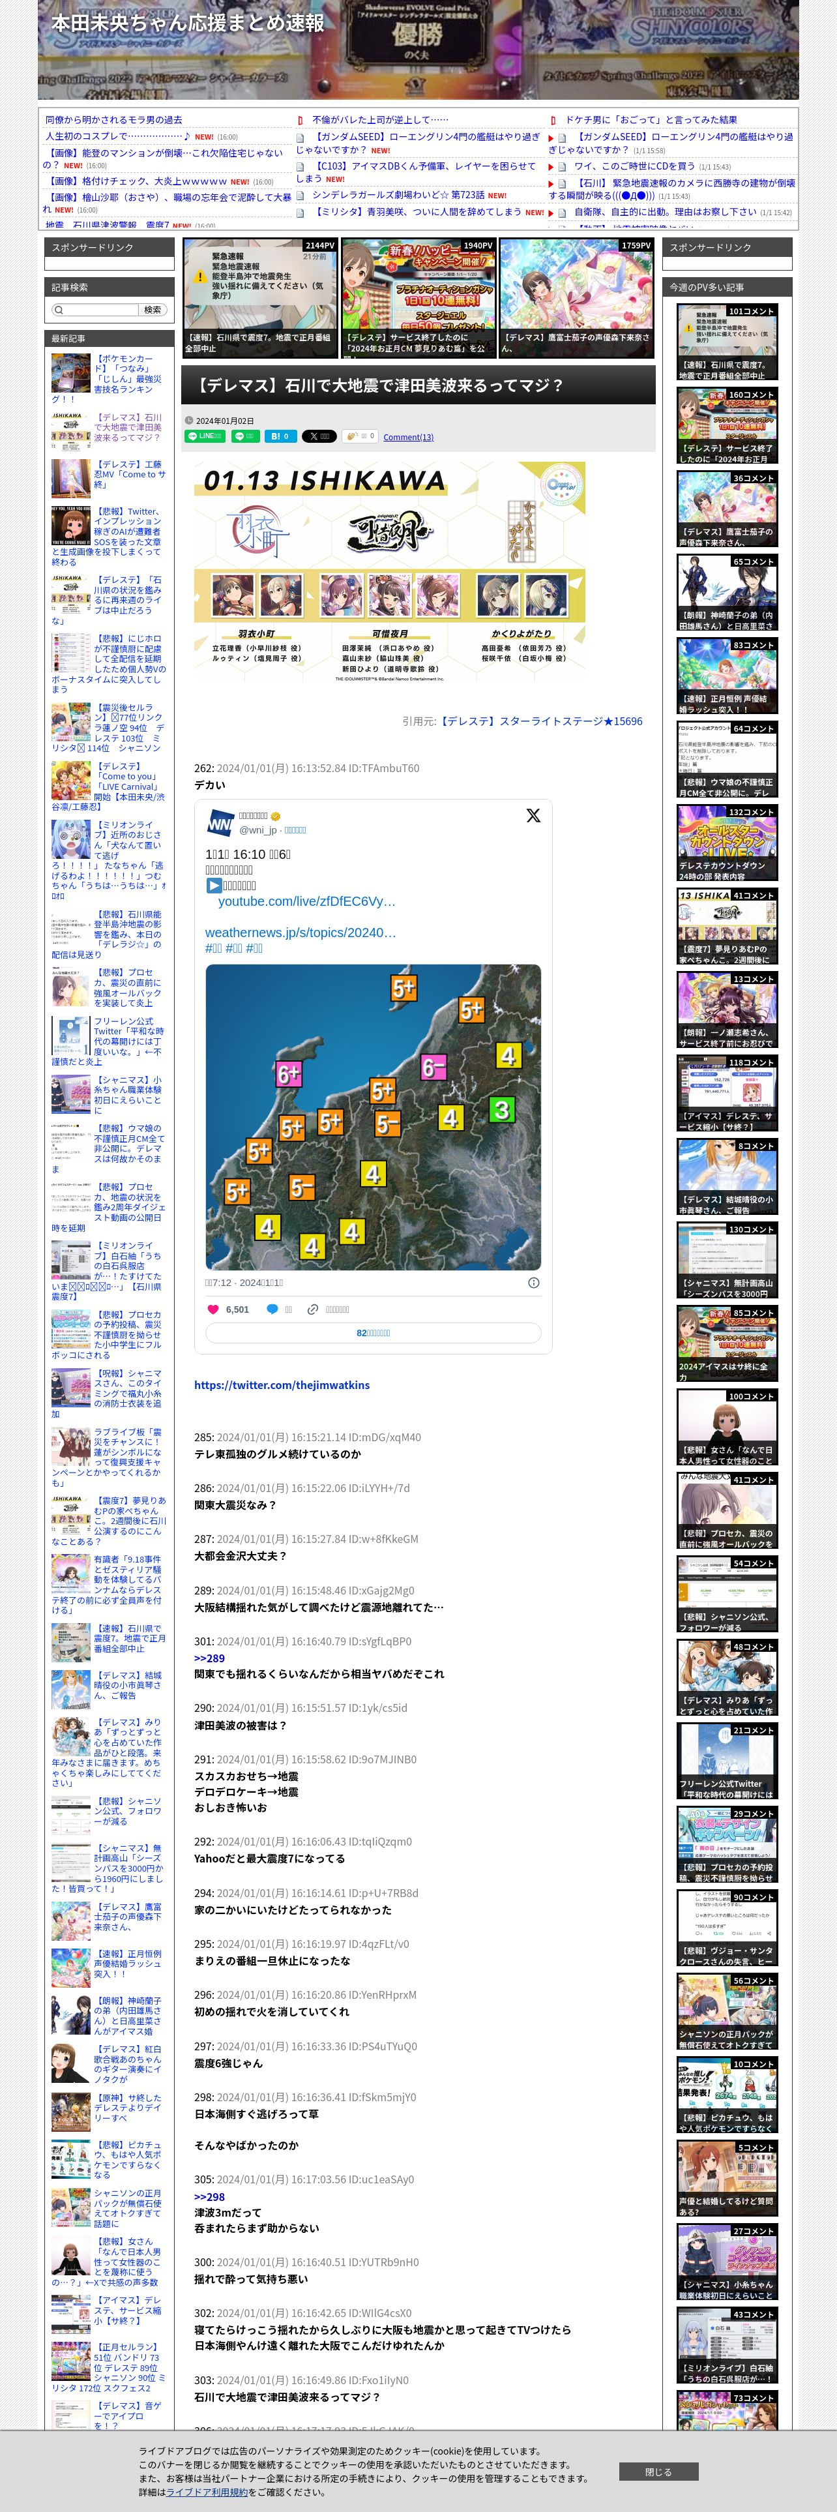
Task: Click comment text 震度6強じゃん
Action: click(x=228, y=2063)
